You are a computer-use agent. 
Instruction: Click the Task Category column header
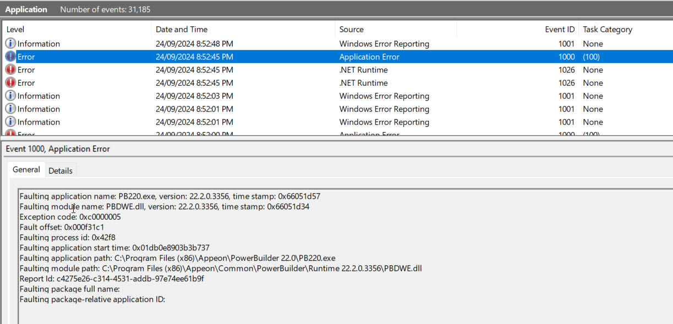(608, 30)
